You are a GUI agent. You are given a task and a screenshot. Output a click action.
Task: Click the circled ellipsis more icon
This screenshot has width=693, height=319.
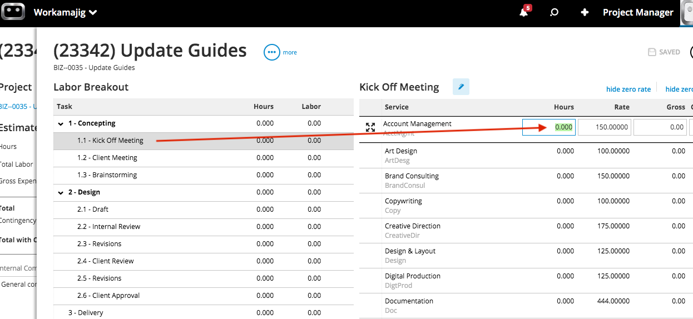(x=271, y=52)
